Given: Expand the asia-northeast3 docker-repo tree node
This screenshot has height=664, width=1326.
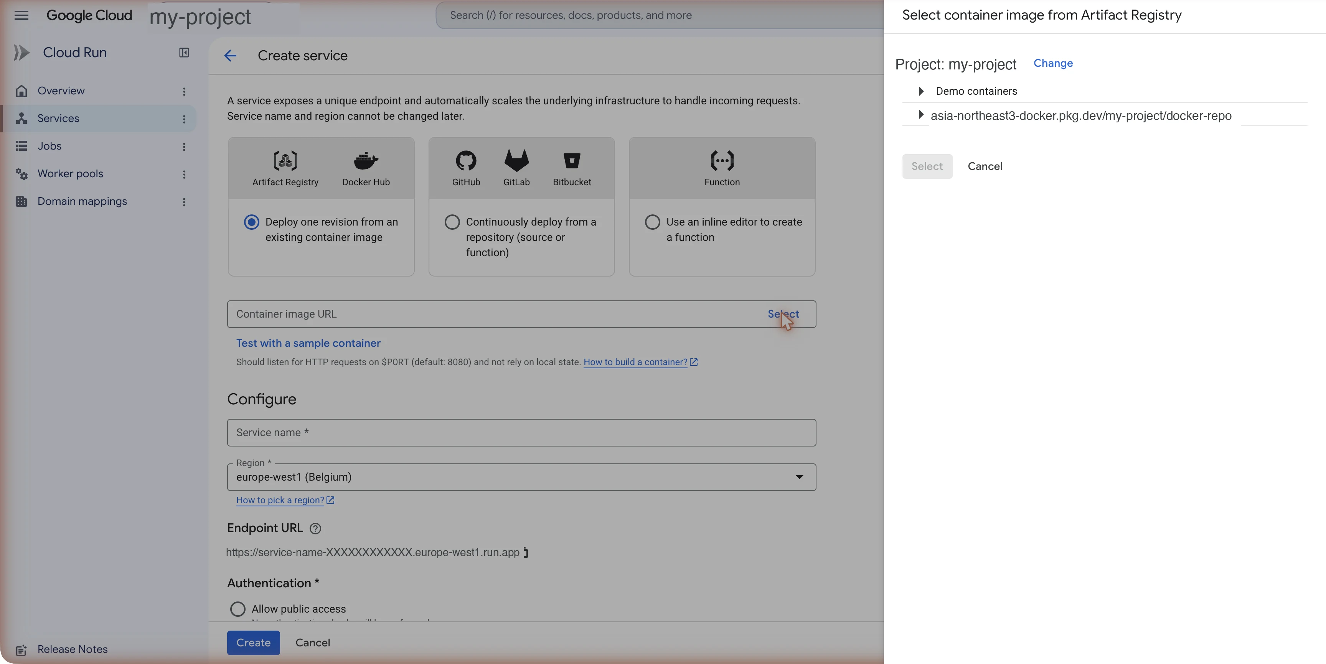Looking at the screenshot, I should (921, 115).
